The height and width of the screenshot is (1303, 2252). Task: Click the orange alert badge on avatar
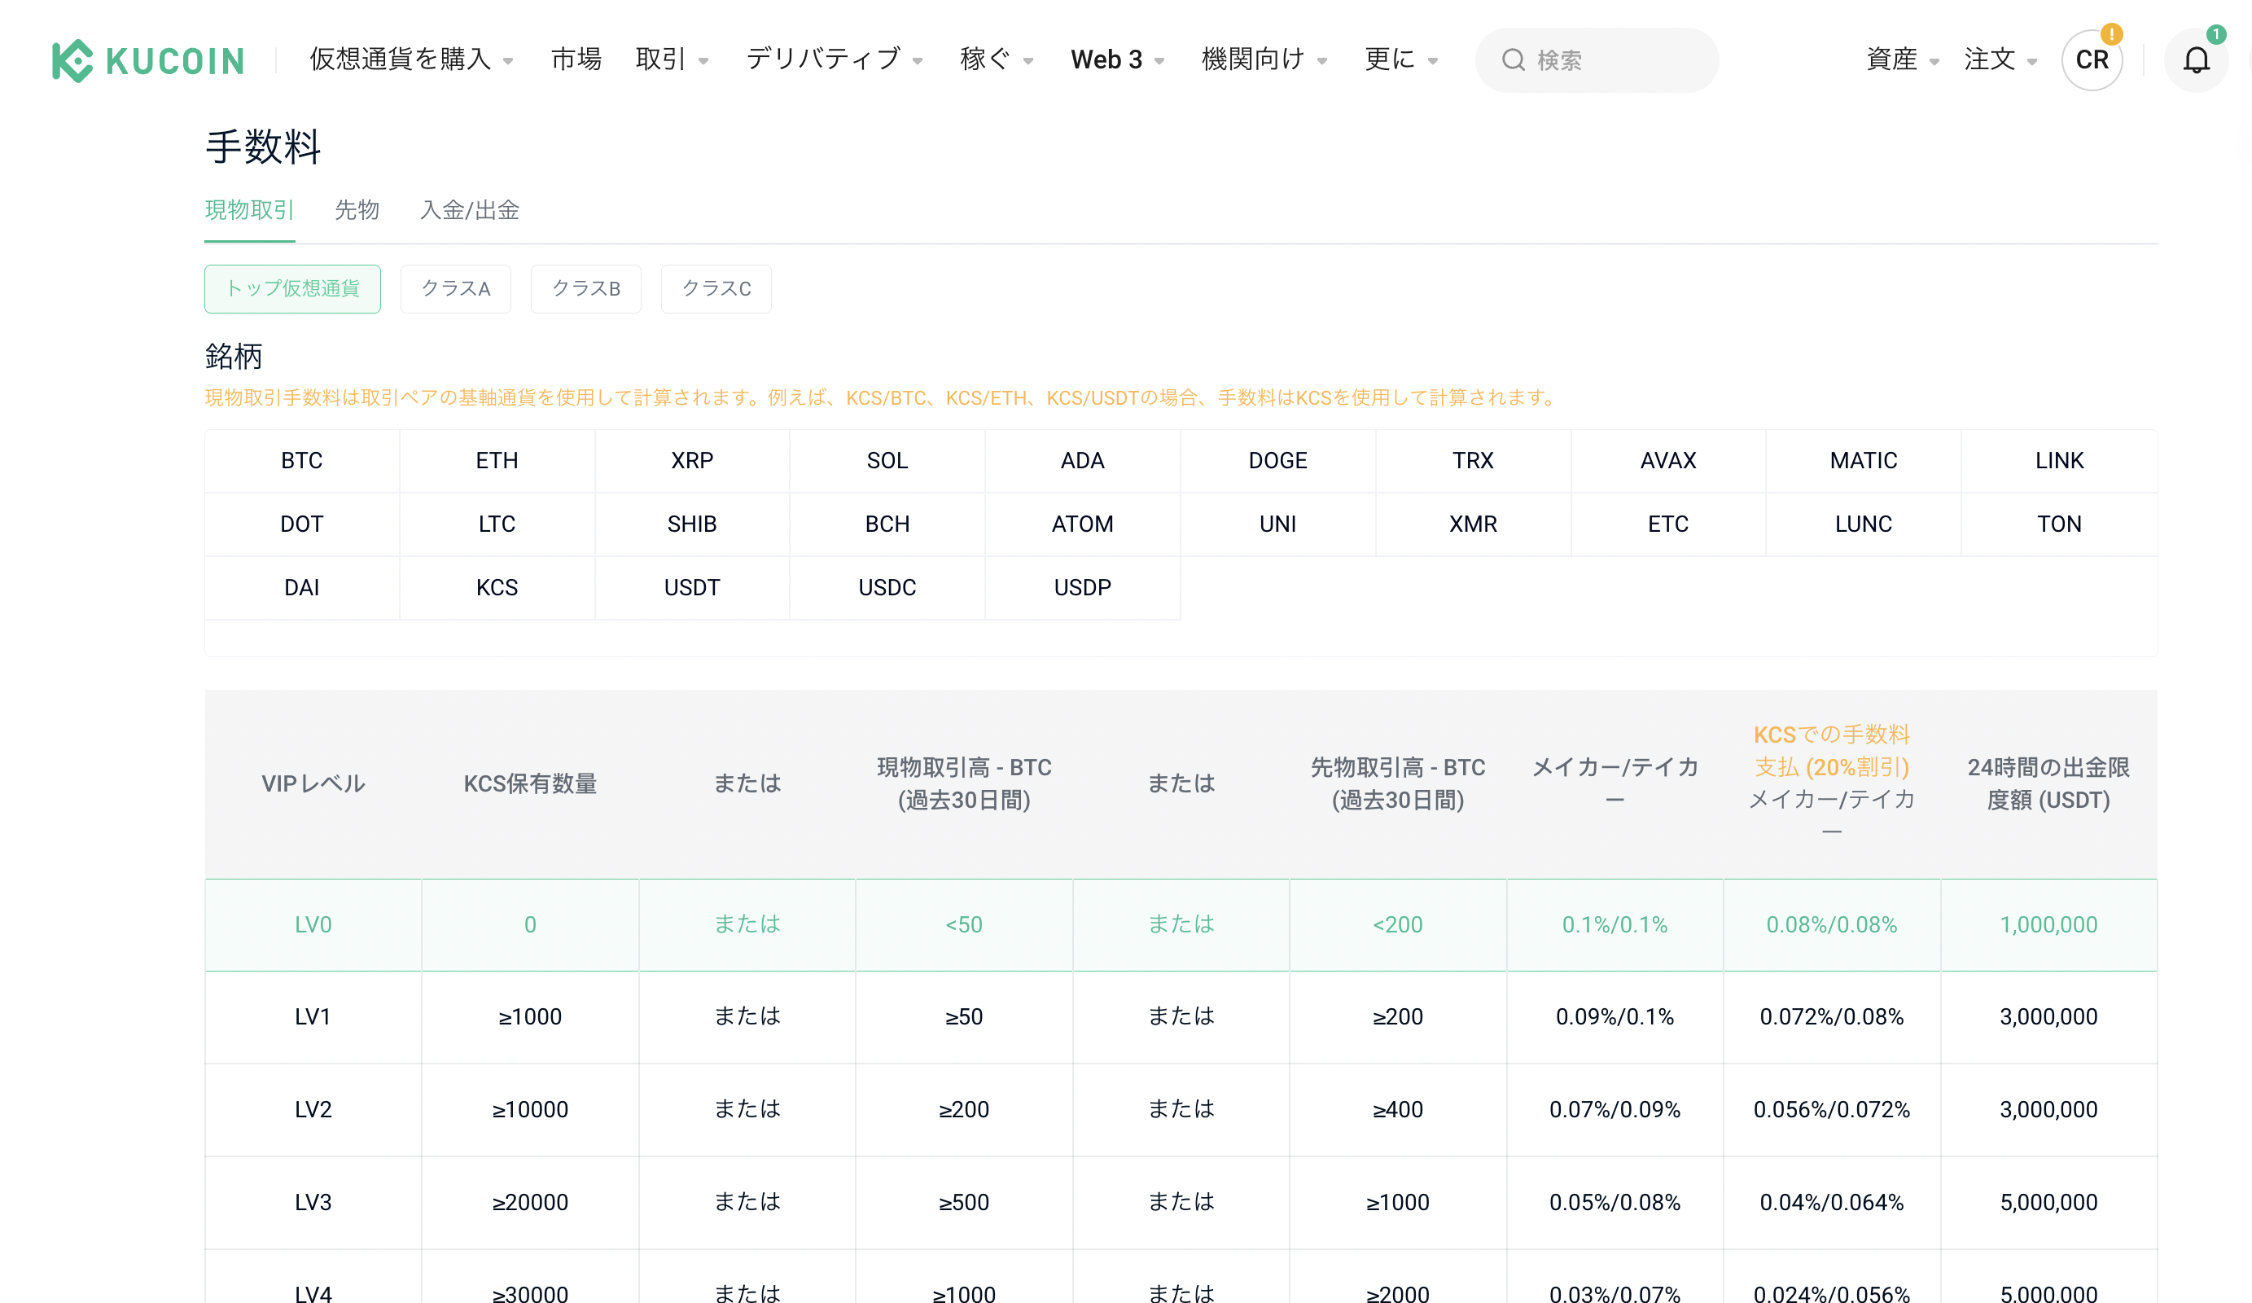2111,34
